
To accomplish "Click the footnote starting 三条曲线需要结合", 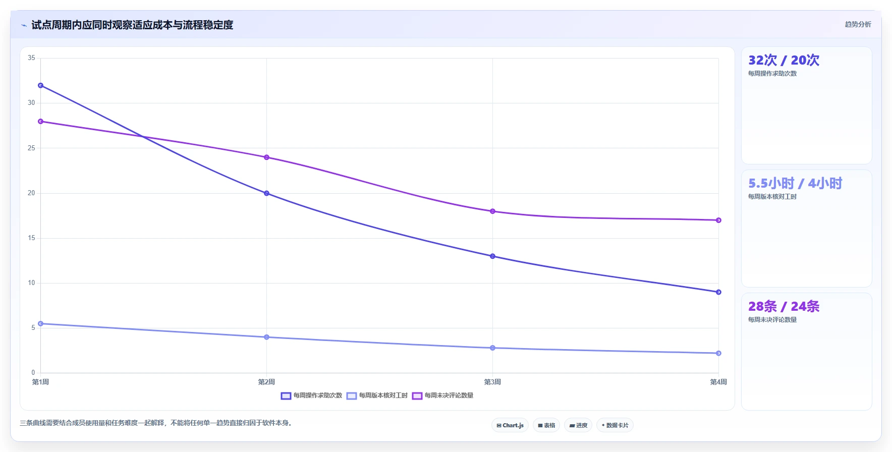I will 157,423.
